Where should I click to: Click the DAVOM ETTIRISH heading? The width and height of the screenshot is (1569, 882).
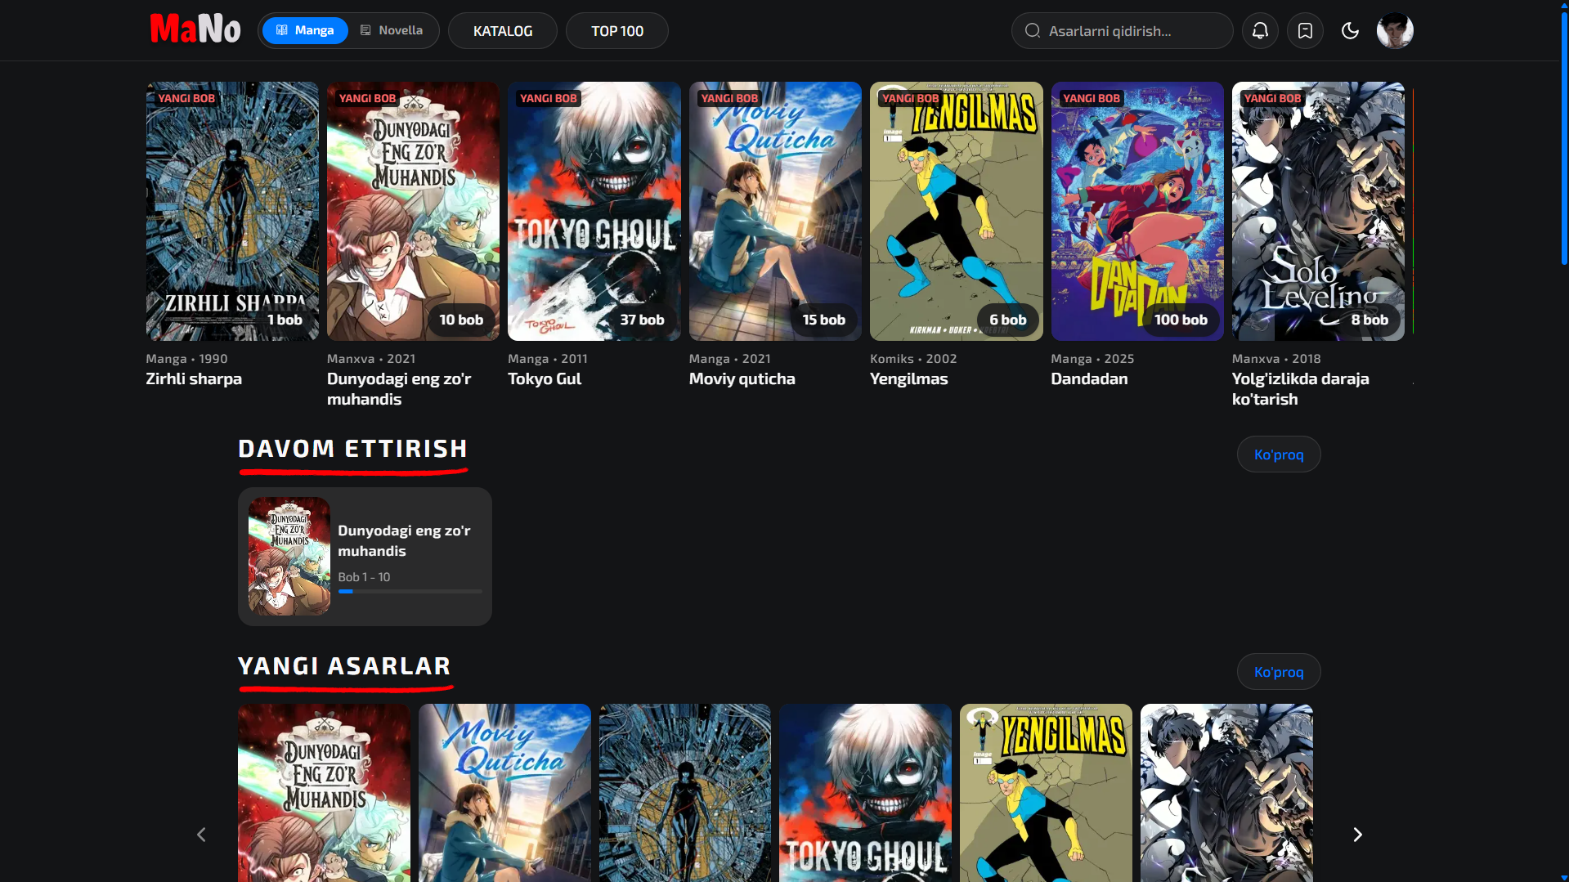(352, 449)
